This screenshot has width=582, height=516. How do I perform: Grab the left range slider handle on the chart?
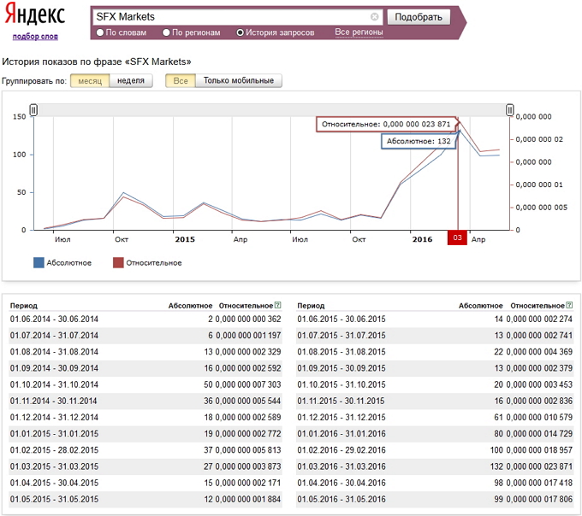33,110
